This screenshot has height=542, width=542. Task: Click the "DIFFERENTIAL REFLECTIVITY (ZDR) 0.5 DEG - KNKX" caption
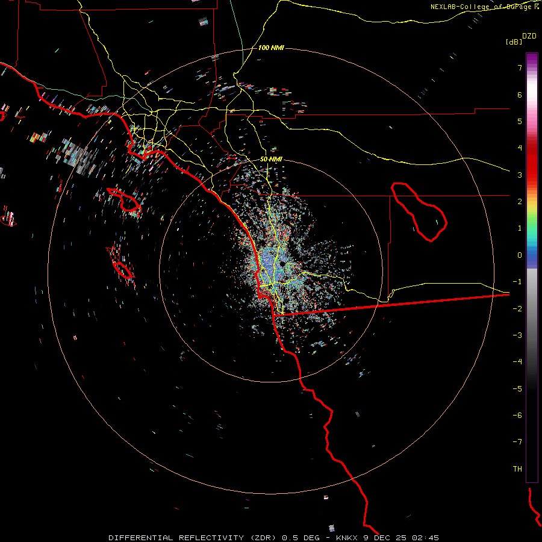pyautogui.click(x=234, y=538)
